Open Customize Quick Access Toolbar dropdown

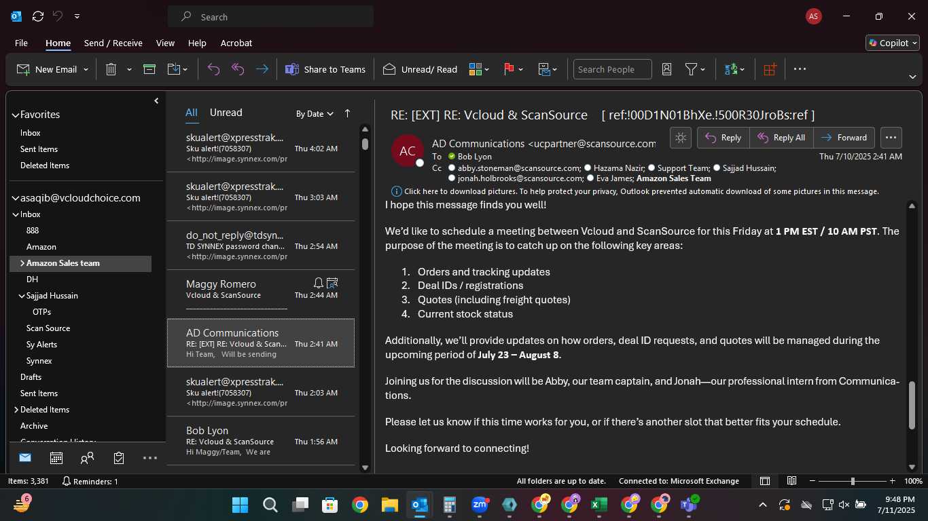pyautogui.click(x=77, y=16)
